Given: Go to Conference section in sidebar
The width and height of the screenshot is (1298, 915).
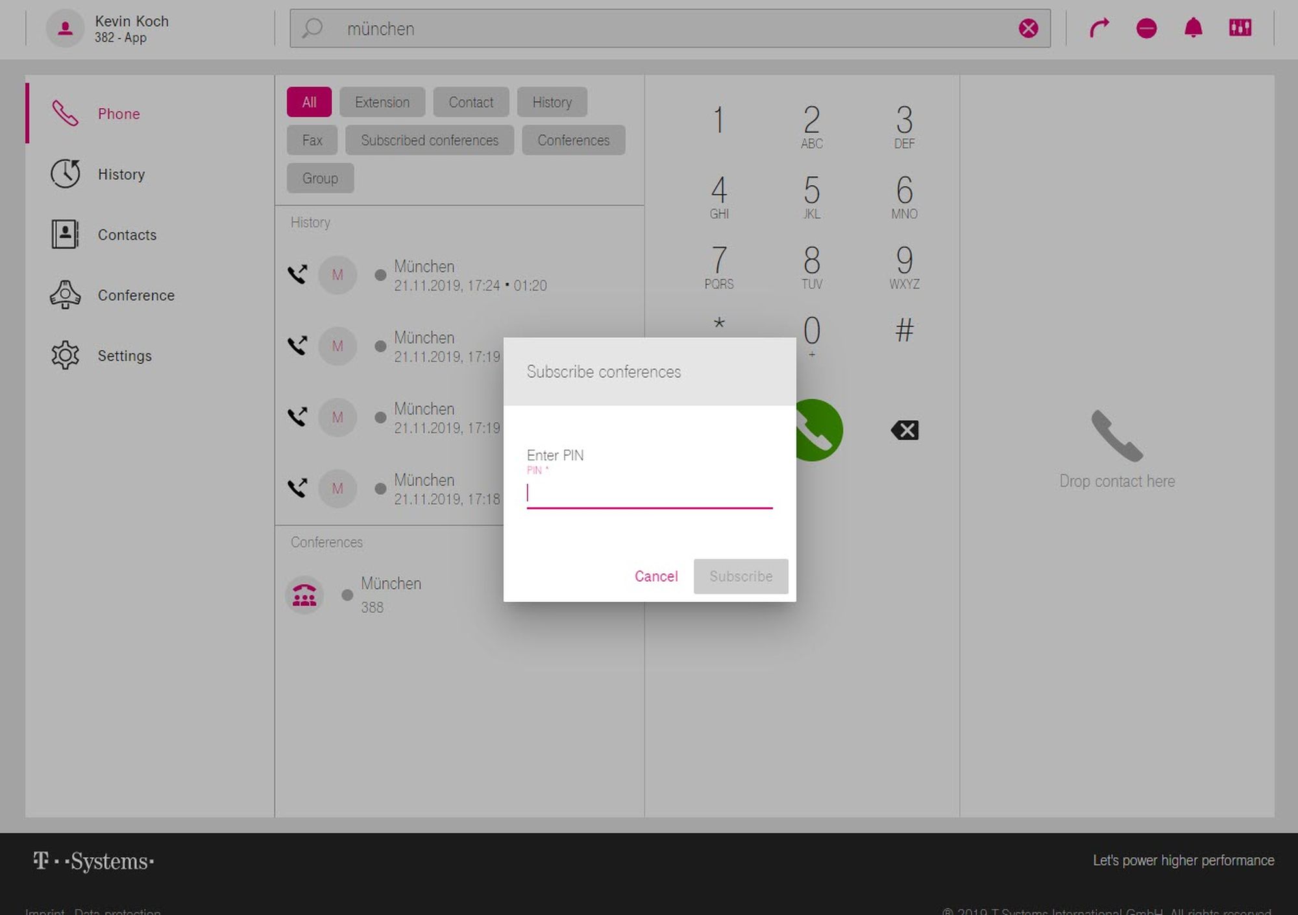Looking at the screenshot, I should coord(136,296).
